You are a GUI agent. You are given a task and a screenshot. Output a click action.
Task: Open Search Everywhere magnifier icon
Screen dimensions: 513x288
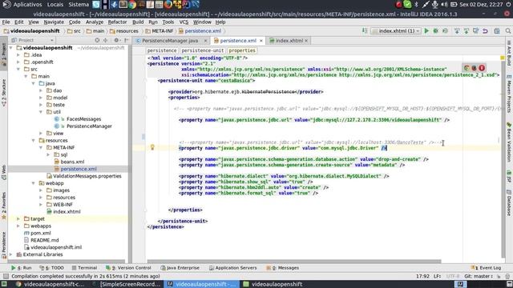(x=507, y=31)
